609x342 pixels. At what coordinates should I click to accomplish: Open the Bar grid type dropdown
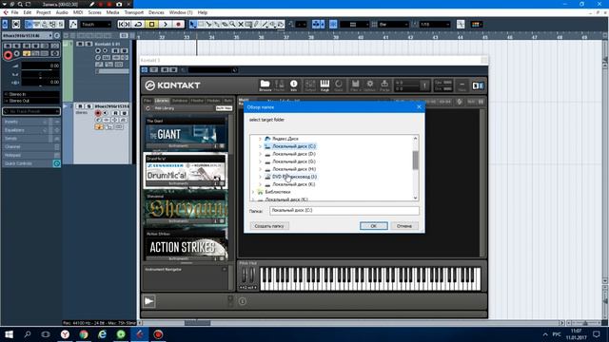coord(393,25)
